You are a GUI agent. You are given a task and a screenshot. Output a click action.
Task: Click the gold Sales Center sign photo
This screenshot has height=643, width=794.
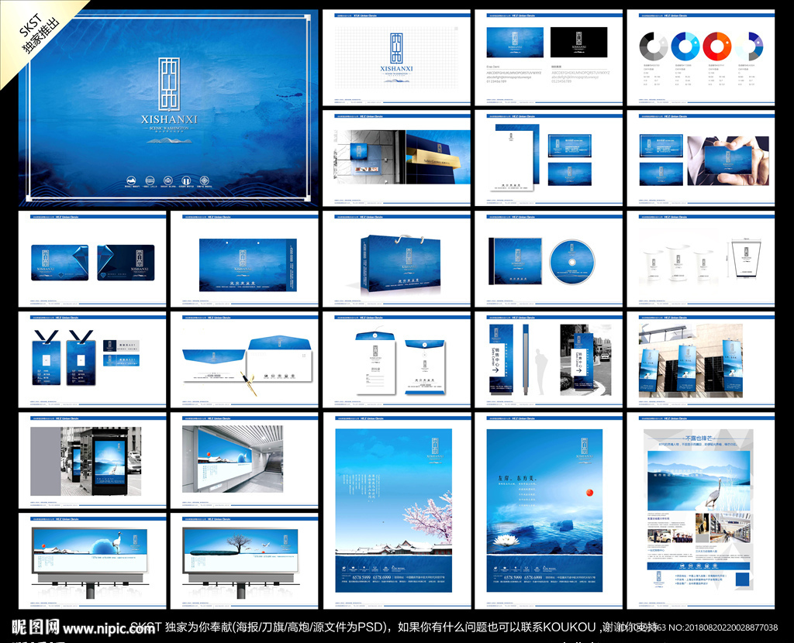[x=438, y=156]
